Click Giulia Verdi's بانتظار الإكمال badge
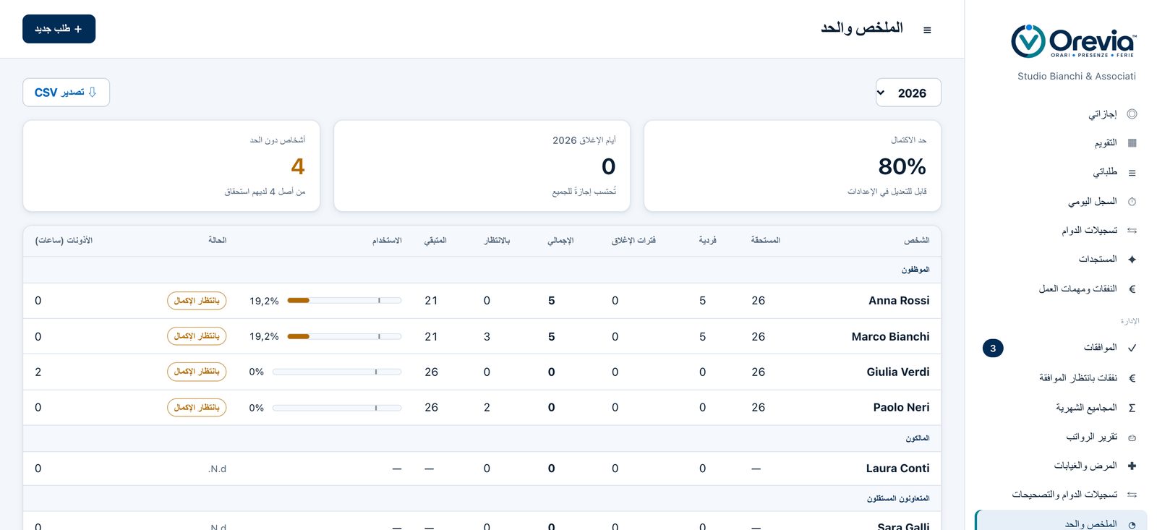The width and height of the screenshot is (1157, 530). pos(197,372)
